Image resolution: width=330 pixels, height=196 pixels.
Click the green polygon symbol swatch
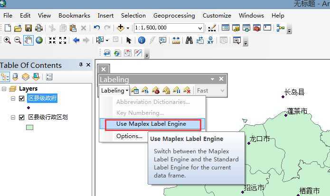click(x=29, y=127)
